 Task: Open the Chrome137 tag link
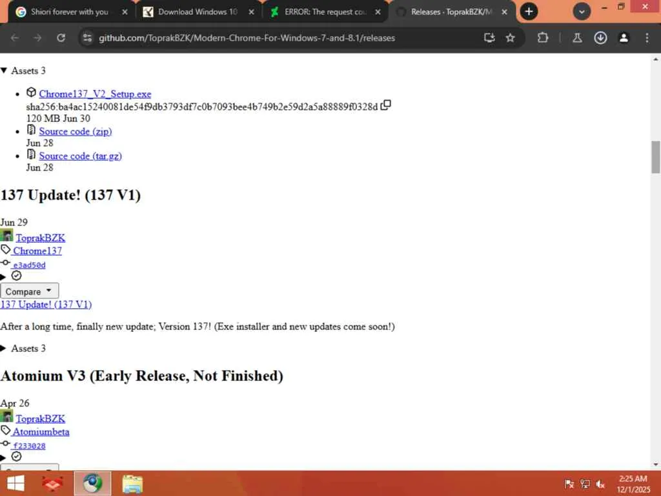pyautogui.click(x=37, y=251)
